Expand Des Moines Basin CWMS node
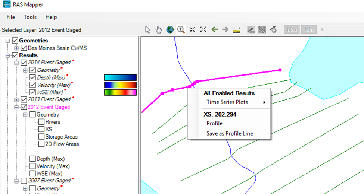 (x=16, y=48)
